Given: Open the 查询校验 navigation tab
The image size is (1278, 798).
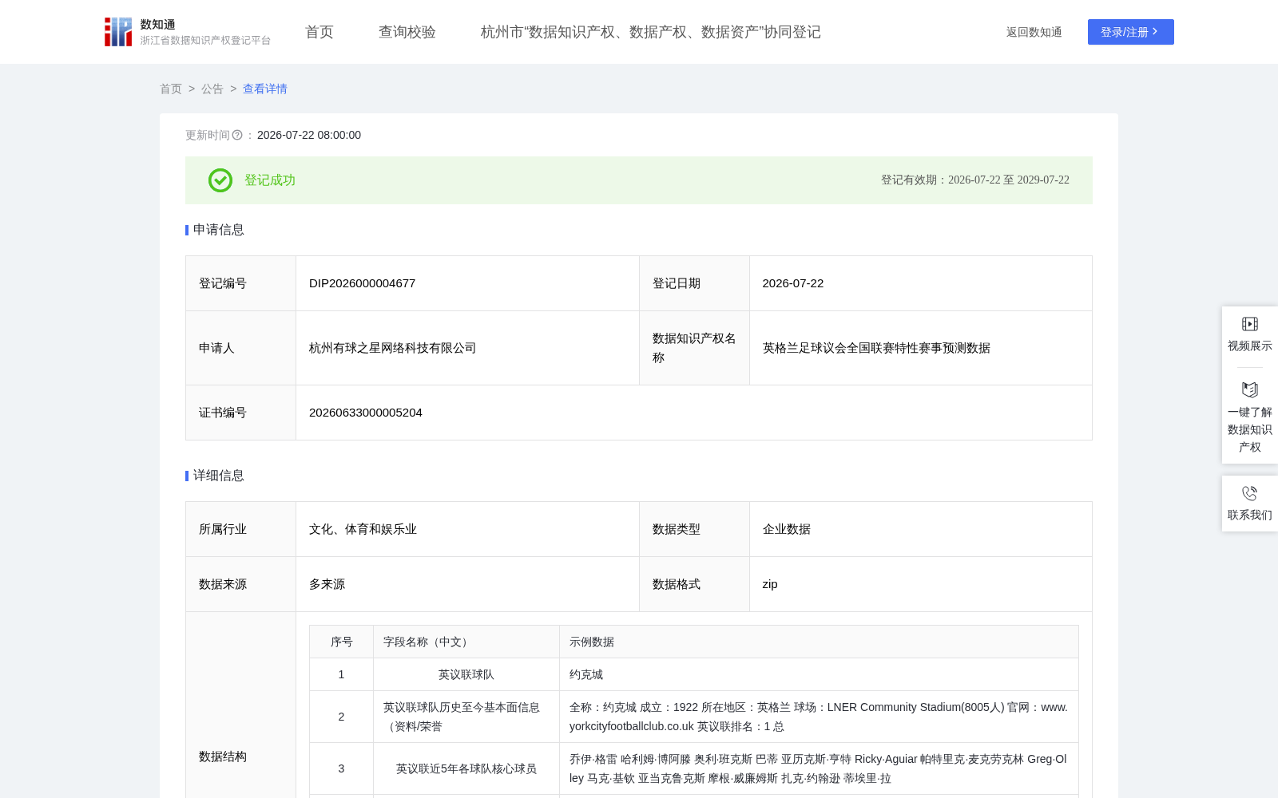Looking at the screenshot, I should [407, 32].
